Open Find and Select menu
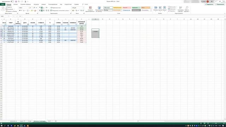This screenshot has width=226, height=127. (x=187, y=9)
